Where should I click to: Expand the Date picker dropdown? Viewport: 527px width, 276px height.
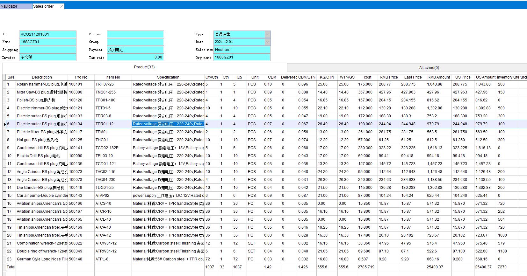268,42
